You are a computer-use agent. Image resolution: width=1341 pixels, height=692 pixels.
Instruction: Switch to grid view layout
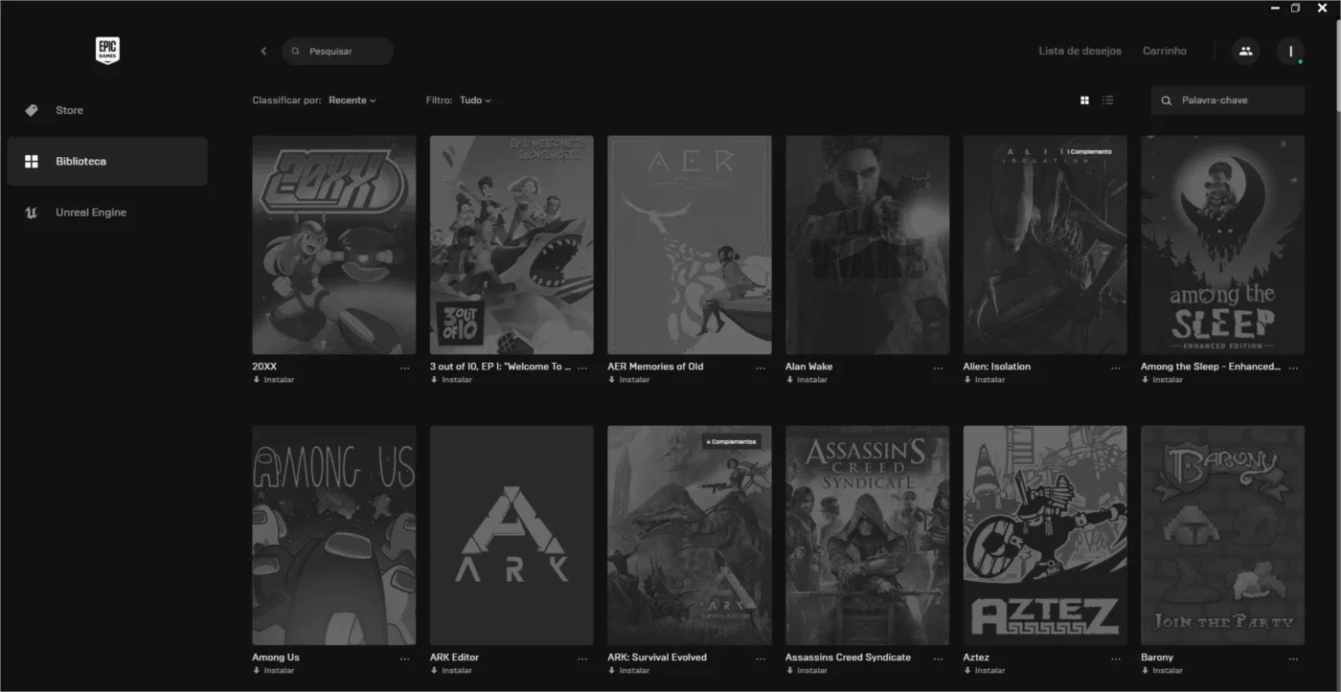(1085, 100)
